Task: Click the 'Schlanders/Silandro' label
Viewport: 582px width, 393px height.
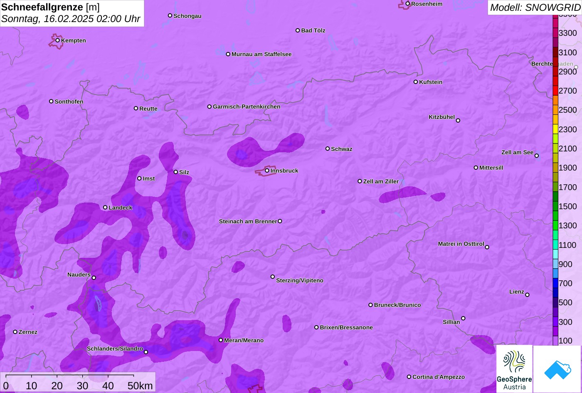Action: (x=115, y=349)
